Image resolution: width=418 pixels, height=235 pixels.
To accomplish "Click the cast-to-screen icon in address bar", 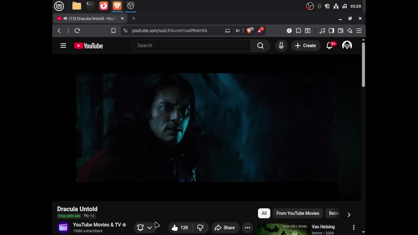I will pyautogui.click(x=228, y=31).
